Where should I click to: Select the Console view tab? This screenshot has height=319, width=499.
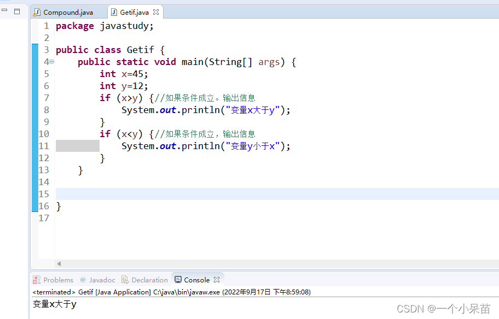pyautogui.click(x=196, y=280)
